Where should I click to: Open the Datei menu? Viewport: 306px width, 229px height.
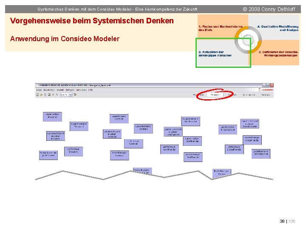coord(39,90)
